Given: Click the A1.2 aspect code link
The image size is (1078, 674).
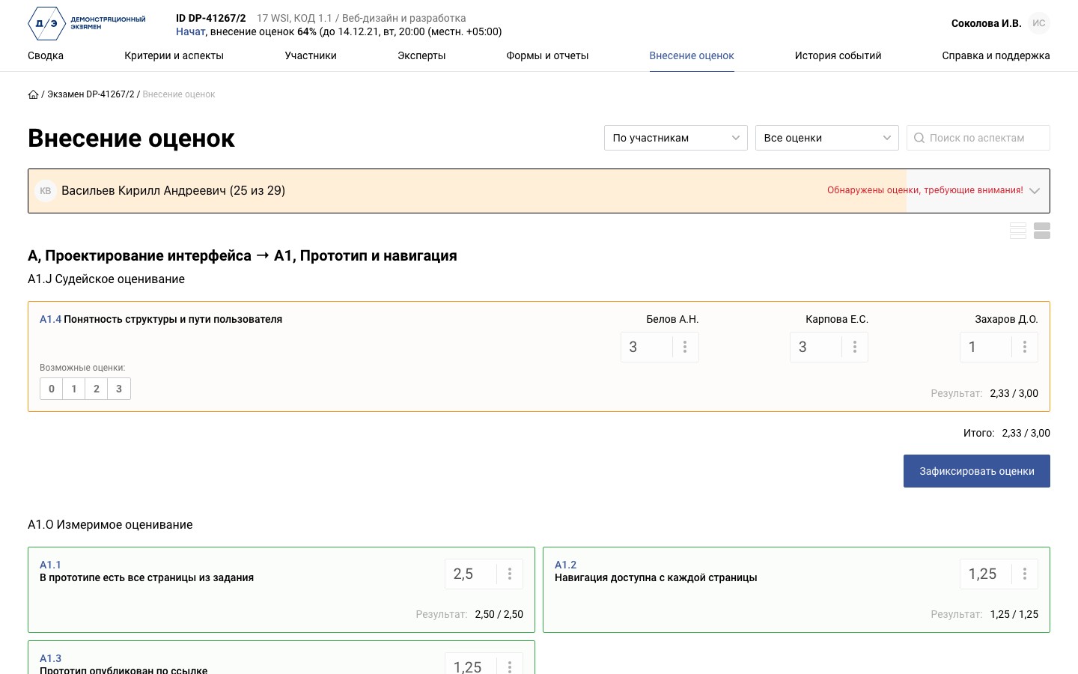Looking at the screenshot, I should [x=565, y=565].
